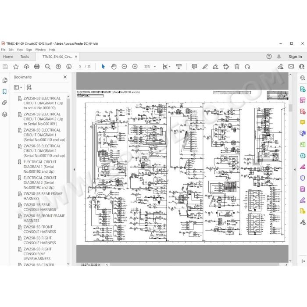The height and width of the screenshot is (307, 307).
Task: Open the View menu
Action: tap(20, 50)
